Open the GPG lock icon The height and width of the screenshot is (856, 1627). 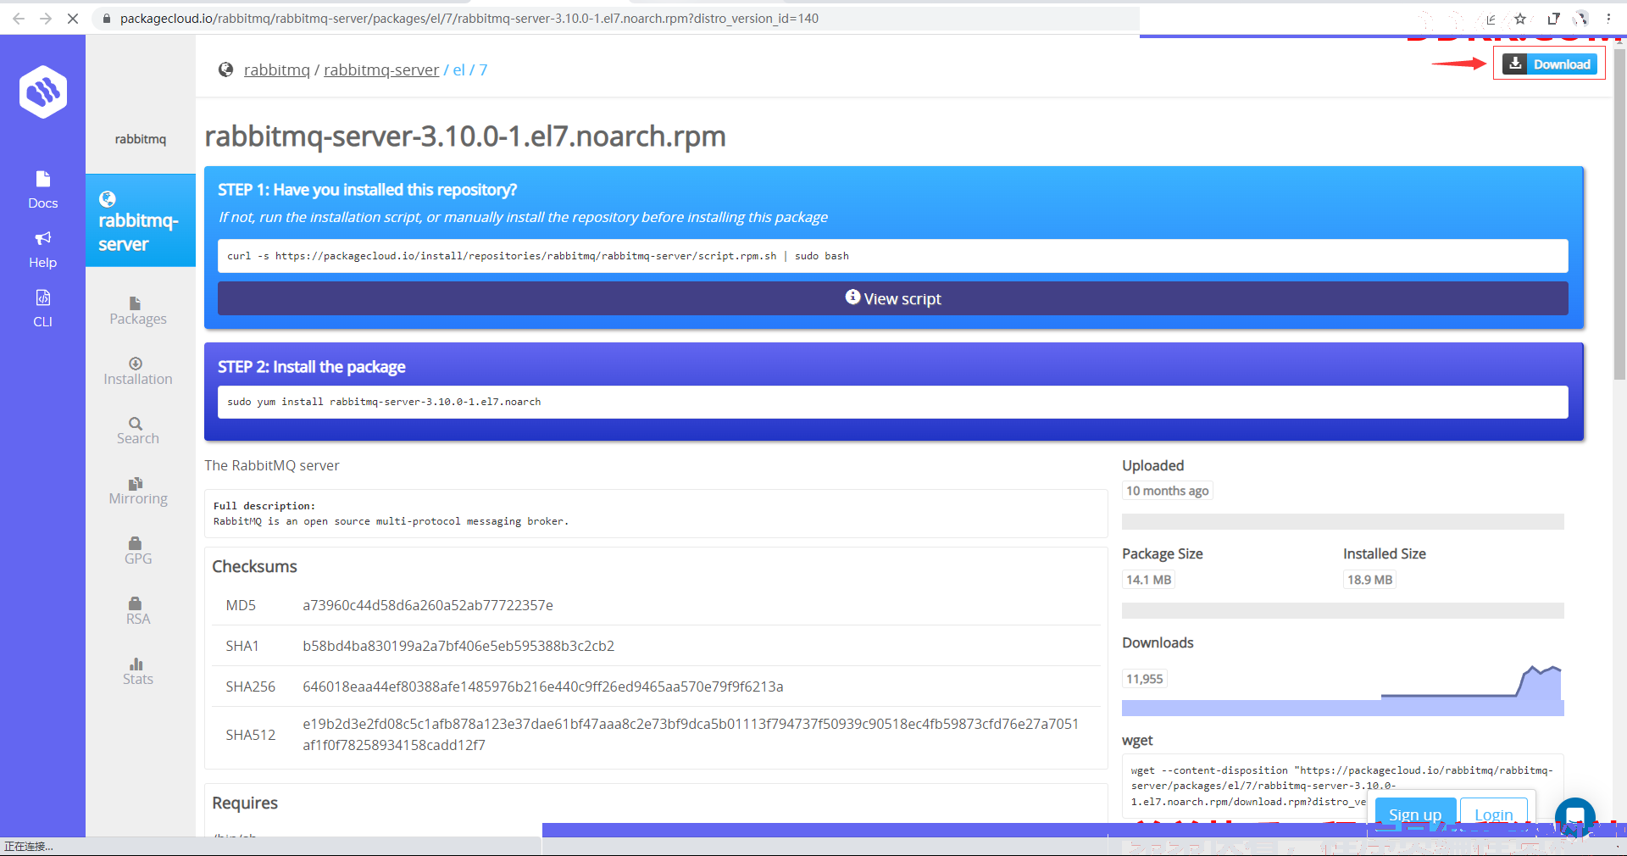coord(136,543)
